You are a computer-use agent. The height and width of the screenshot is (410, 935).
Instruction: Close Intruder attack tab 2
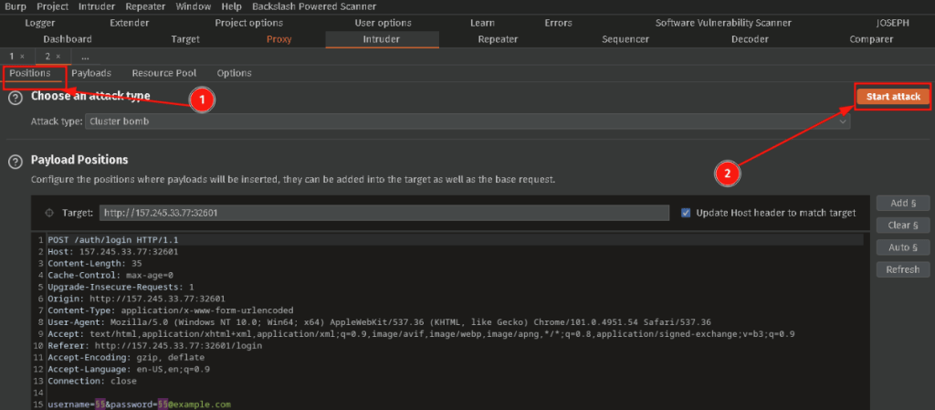(x=58, y=57)
